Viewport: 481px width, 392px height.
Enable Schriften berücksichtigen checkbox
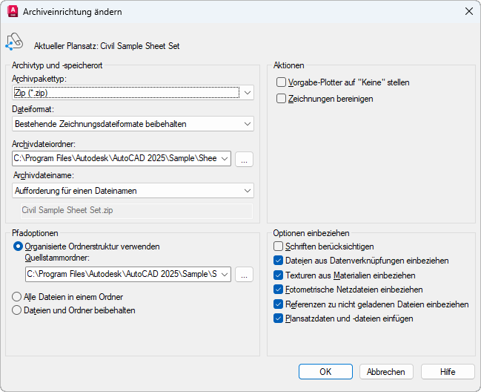point(279,246)
